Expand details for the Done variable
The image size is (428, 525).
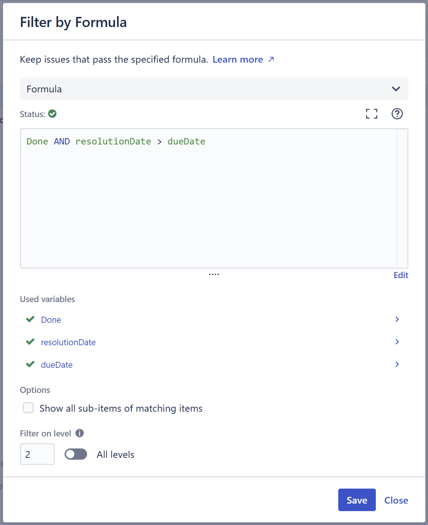(x=397, y=319)
